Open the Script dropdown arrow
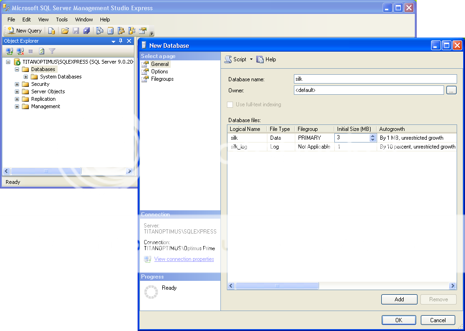465x331 pixels. point(251,59)
